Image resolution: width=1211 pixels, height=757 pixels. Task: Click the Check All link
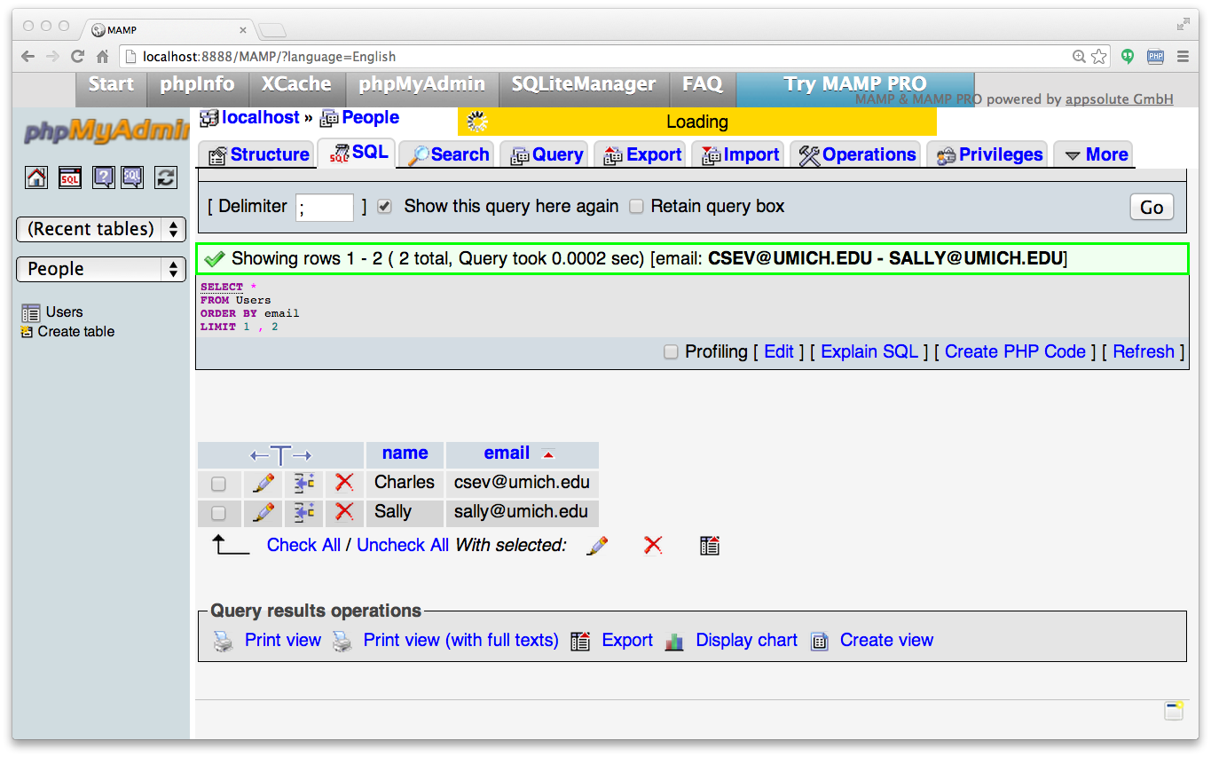303,546
